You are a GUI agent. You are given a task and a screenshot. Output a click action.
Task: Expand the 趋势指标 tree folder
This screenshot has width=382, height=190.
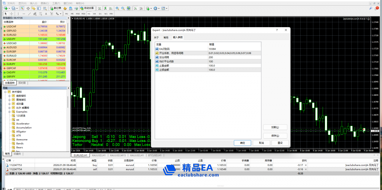tap(9, 96)
